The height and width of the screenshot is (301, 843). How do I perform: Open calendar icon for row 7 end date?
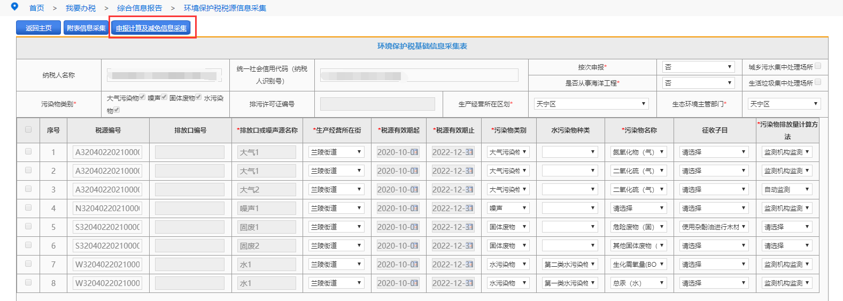point(470,265)
